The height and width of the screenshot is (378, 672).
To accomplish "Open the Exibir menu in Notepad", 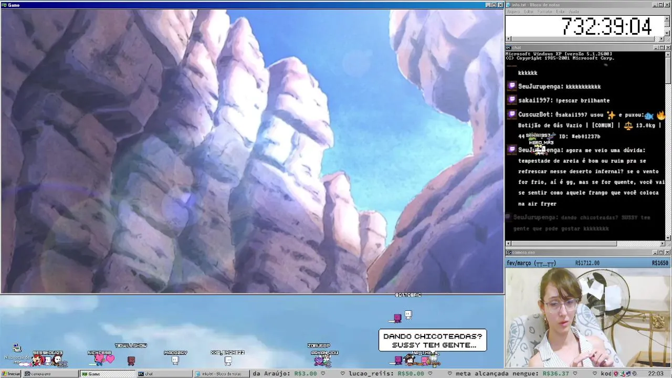I will 560,12.
